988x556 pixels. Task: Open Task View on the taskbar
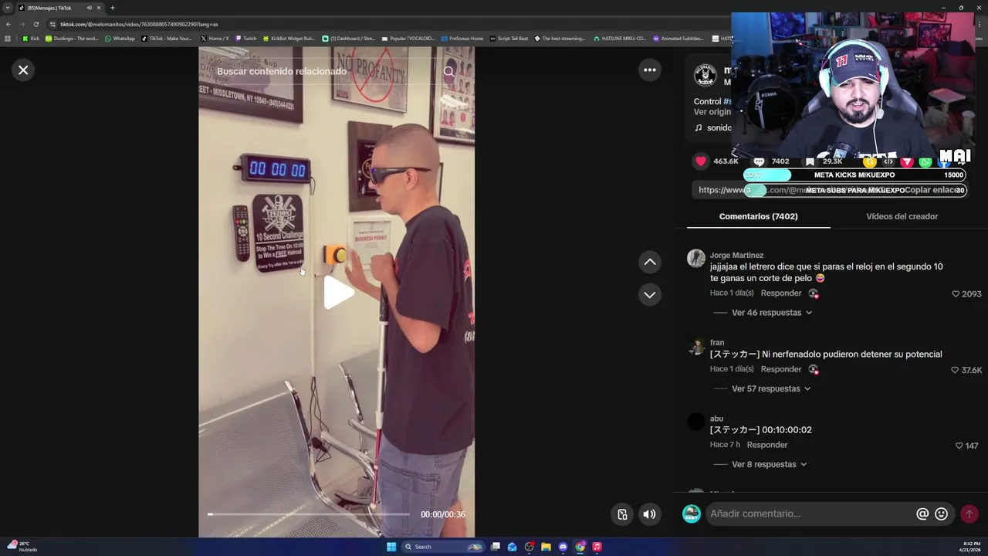click(495, 547)
